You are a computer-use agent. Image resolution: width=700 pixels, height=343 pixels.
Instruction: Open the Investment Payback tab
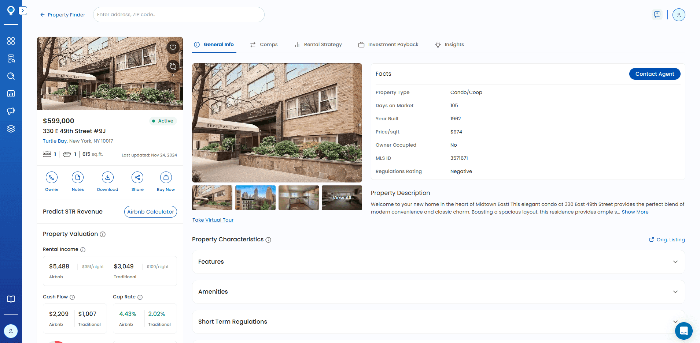point(388,45)
